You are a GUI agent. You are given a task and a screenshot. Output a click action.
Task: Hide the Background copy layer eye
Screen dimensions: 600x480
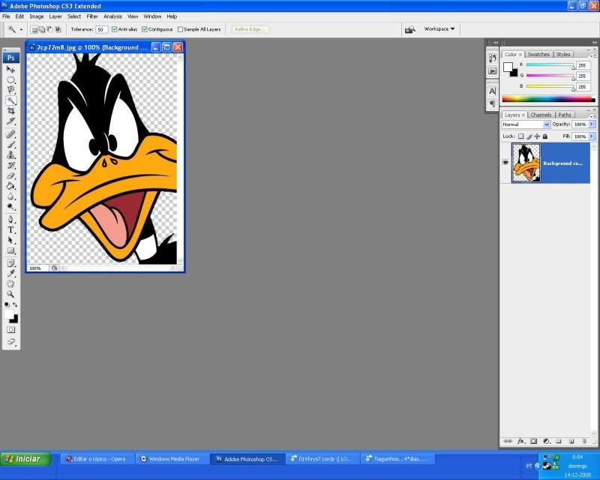(505, 163)
